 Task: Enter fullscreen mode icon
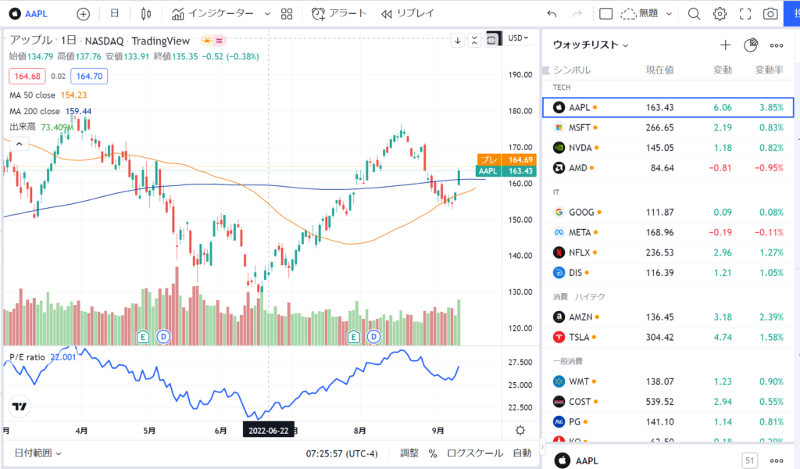745,14
